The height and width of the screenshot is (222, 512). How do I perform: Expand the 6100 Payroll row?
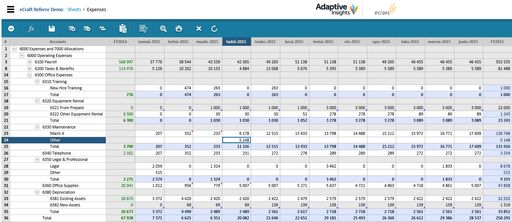[x=30, y=62]
